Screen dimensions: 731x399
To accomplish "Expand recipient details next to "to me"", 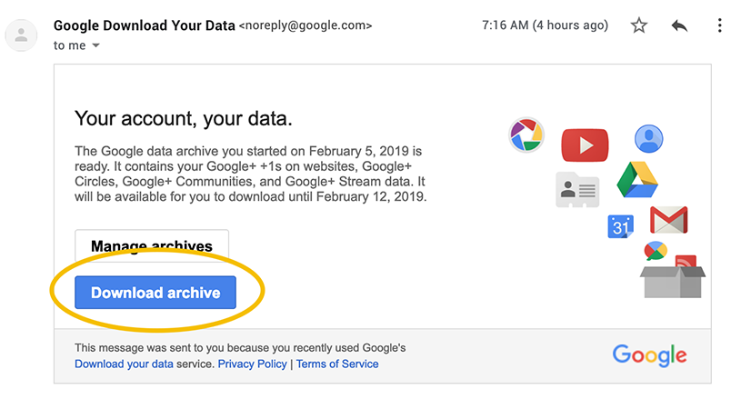I will [96, 45].
